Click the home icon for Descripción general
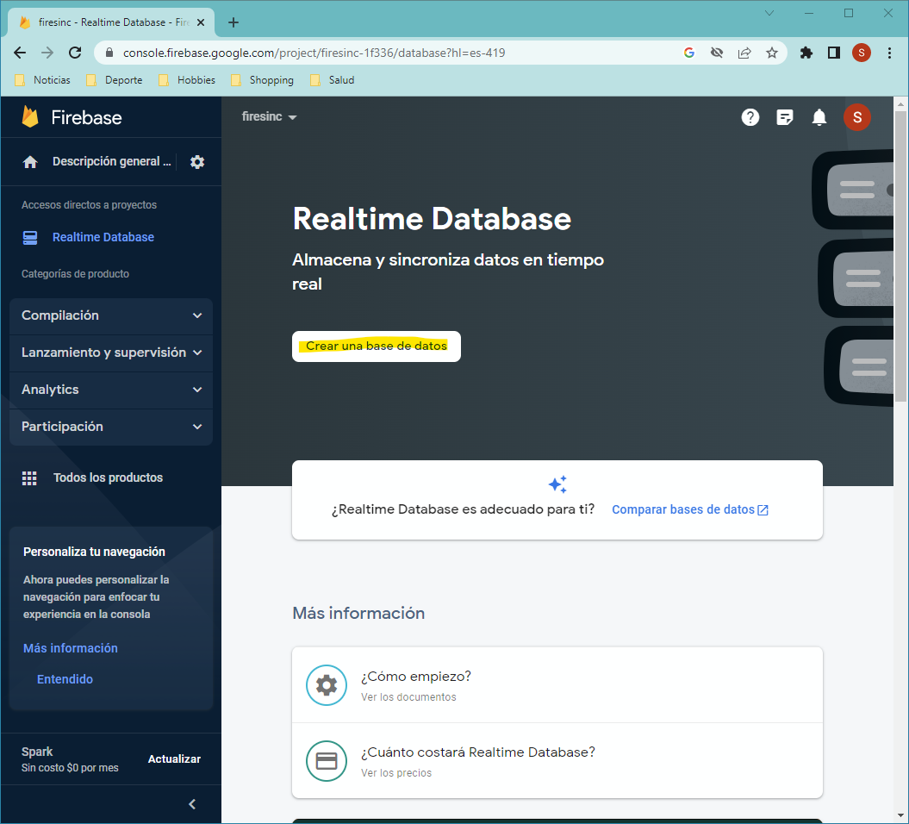This screenshot has width=909, height=824. point(30,162)
